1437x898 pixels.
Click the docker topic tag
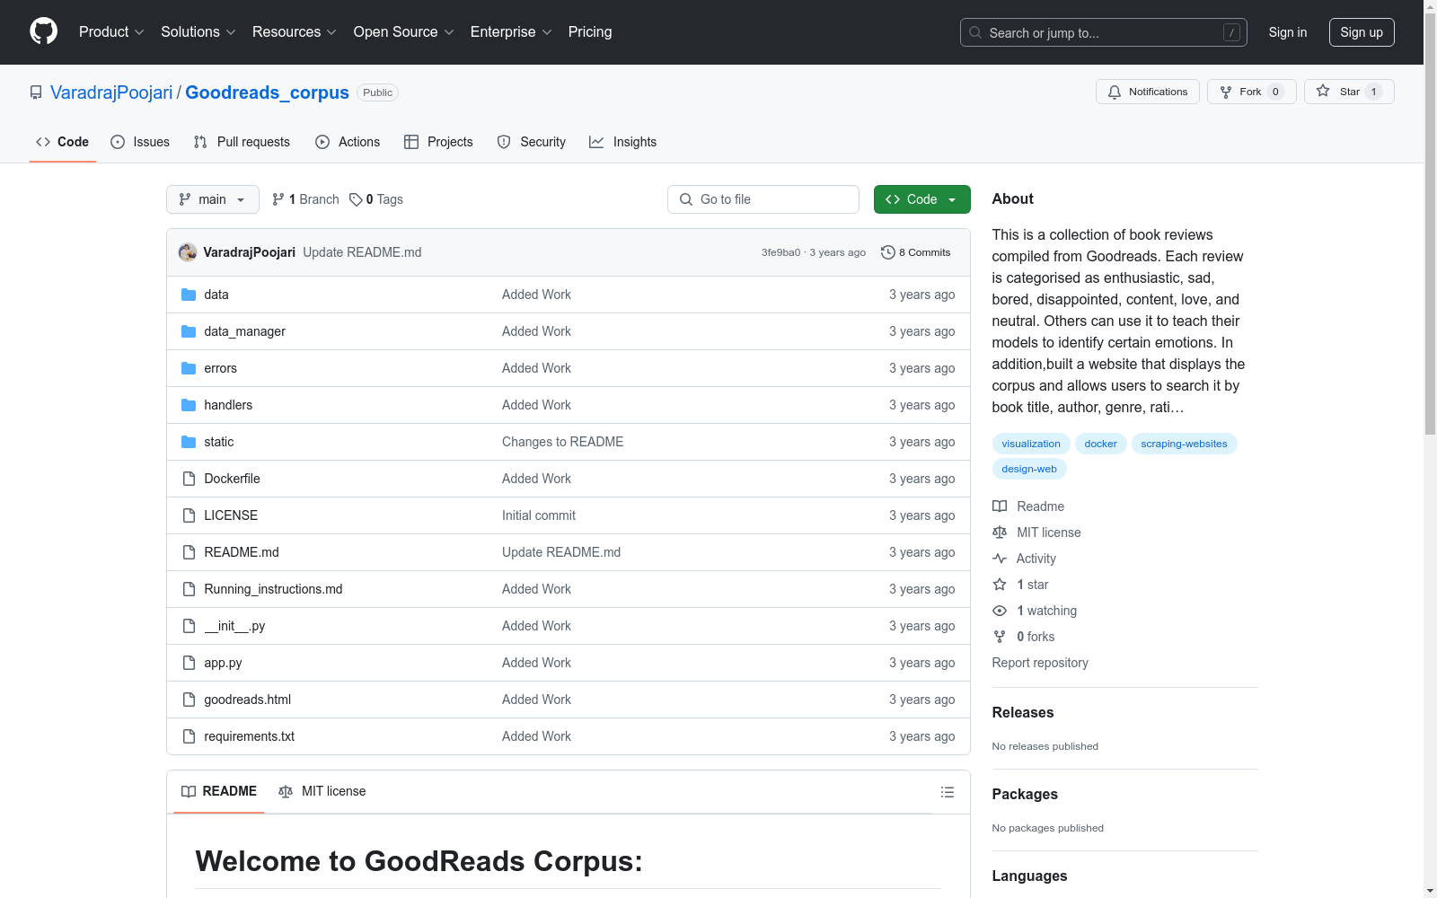click(1101, 444)
